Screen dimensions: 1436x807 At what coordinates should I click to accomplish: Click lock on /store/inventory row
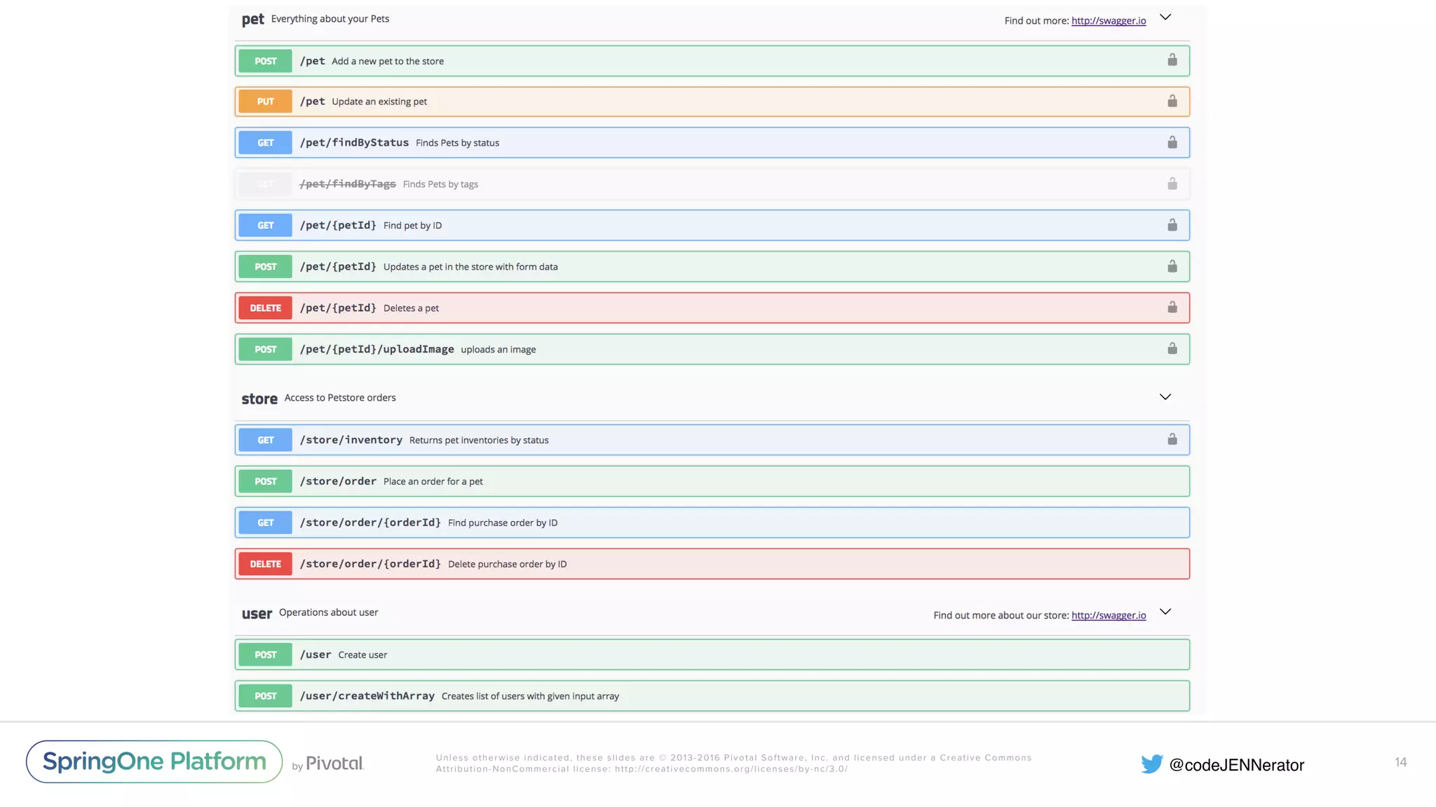tap(1172, 439)
